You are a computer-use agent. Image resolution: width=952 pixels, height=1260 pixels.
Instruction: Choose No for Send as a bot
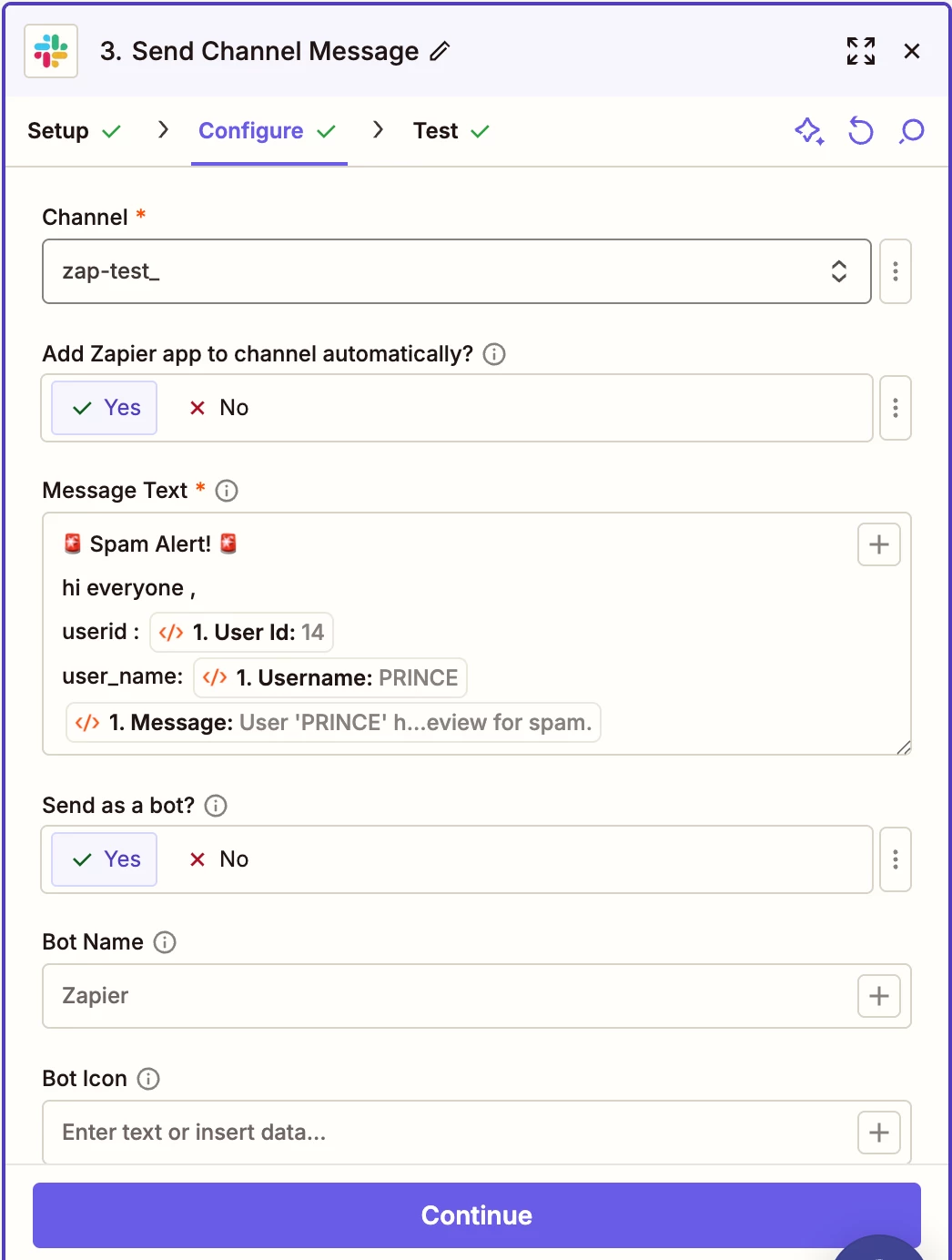click(219, 859)
